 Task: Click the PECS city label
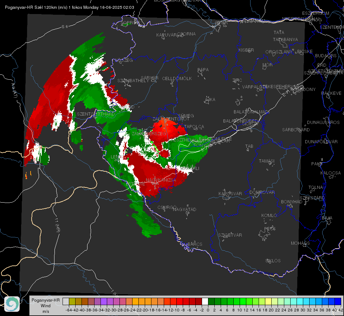[270, 229]
